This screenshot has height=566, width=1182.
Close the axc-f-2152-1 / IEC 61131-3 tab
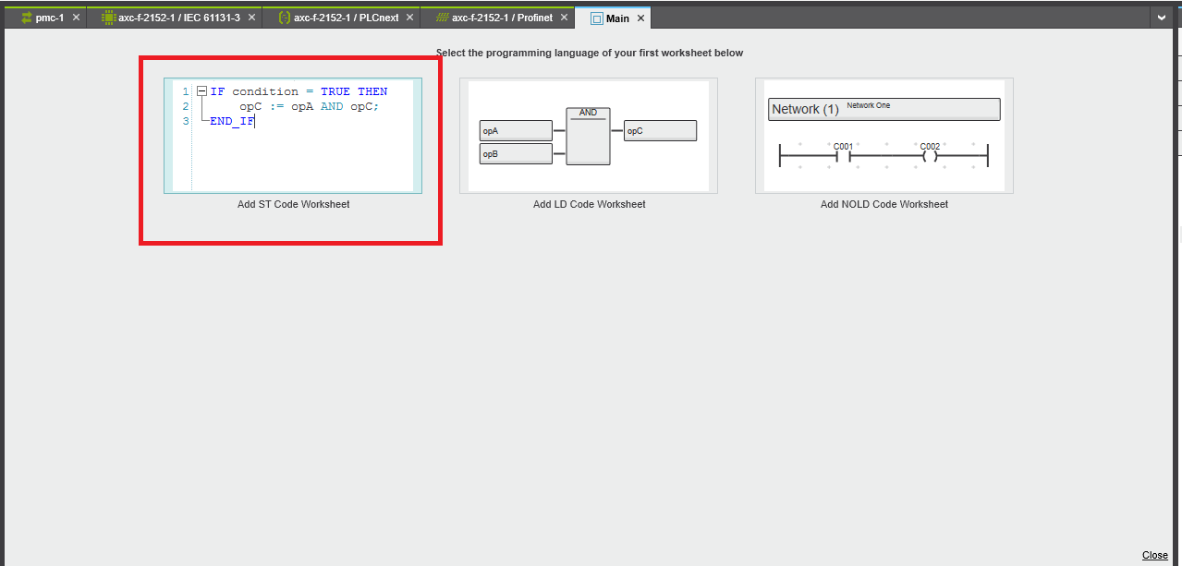[251, 18]
